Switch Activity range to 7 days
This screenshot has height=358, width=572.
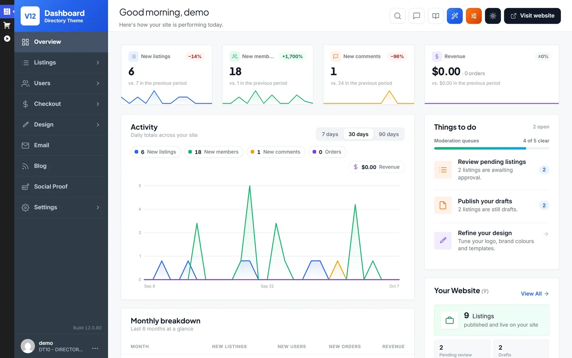[x=330, y=134]
